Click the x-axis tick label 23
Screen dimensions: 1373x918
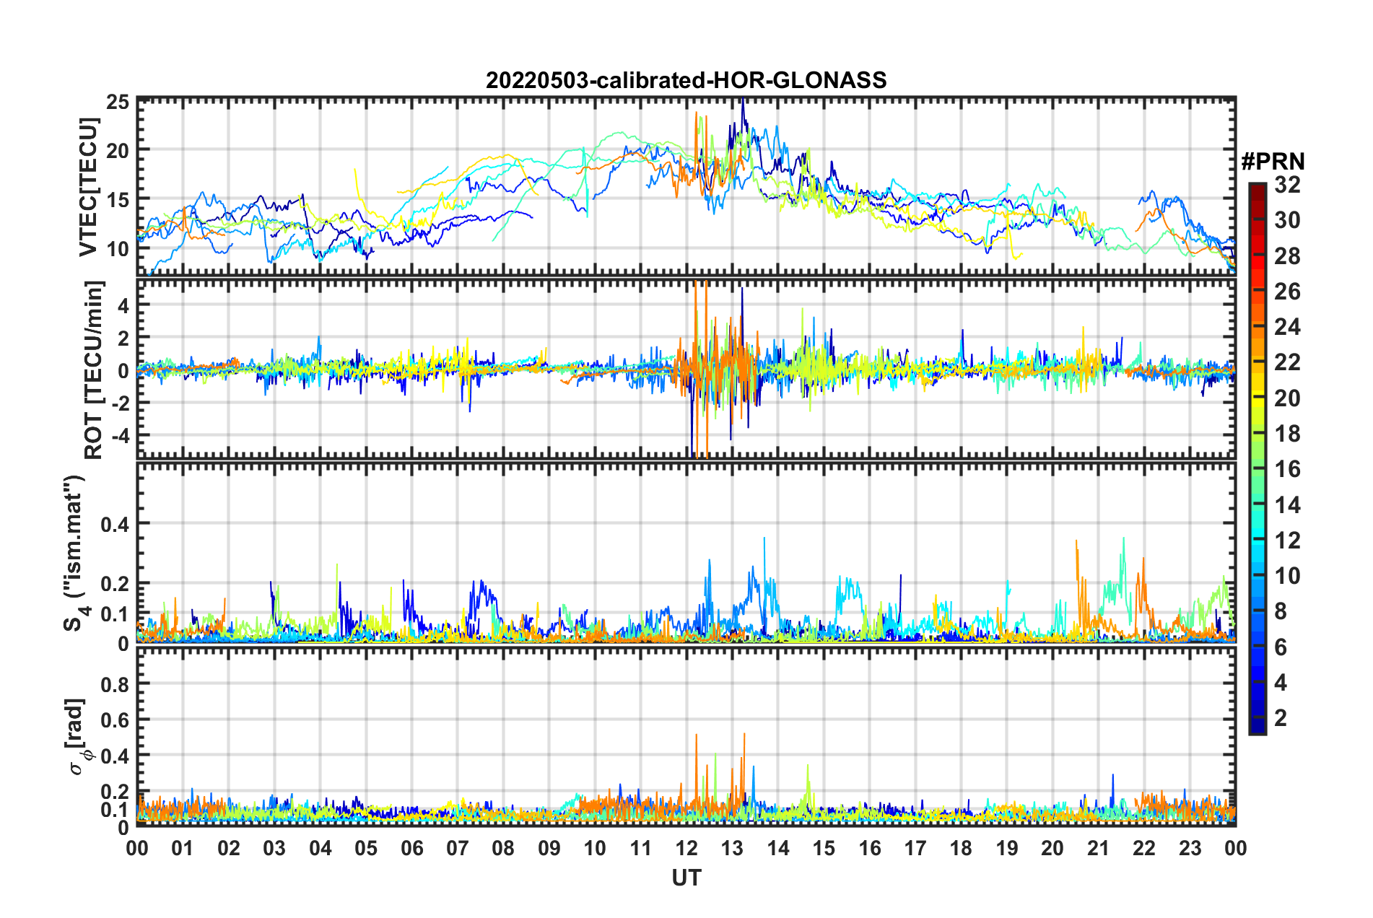coord(1190,847)
